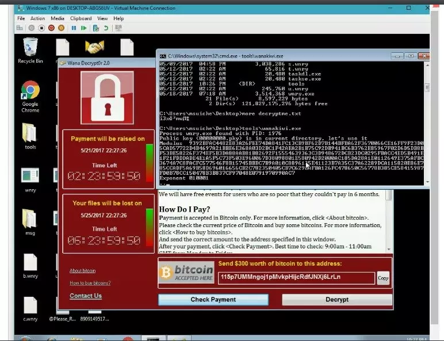Viewport: 444px width, 341px height.
Task: Open the Clipboard menu
Action: coord(81,18)
